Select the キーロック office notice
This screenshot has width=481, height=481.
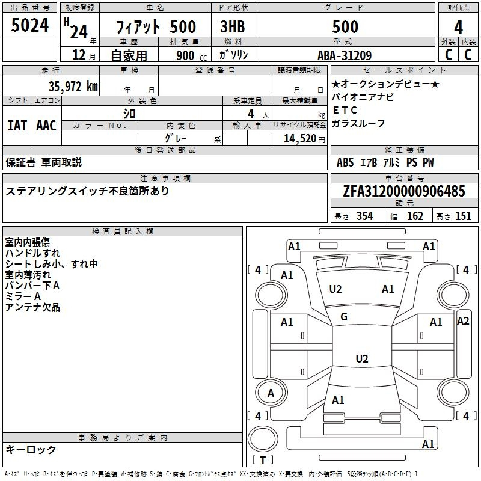tap(31, 450)
